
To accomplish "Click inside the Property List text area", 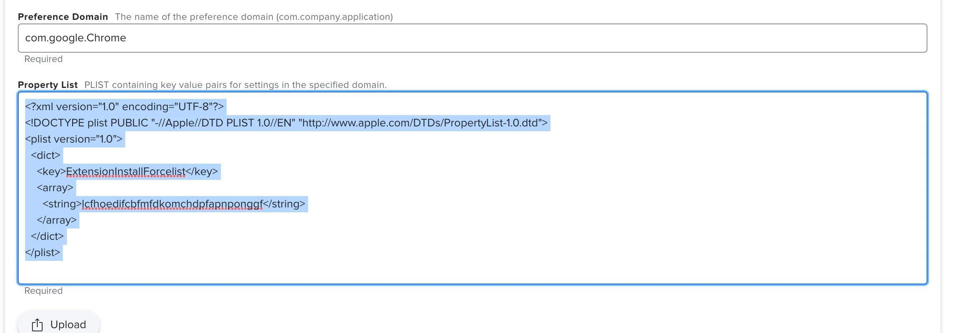I will point(472,188).
